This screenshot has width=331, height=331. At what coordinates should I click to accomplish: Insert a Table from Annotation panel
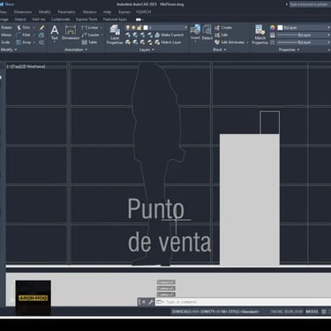[x=89, y=42]
